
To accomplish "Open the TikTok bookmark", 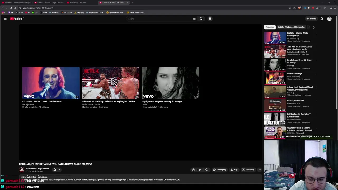I will tap(19, 12).
